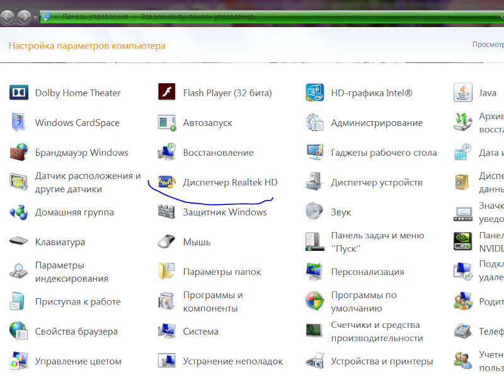Click the Control Panel icon in address bar

[x=46, y=16]
